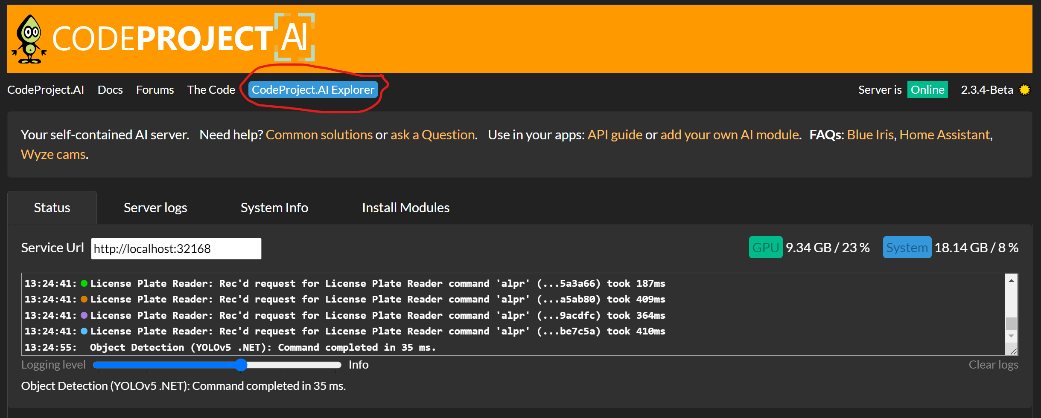Open the Common solutions link

[319, 135]
